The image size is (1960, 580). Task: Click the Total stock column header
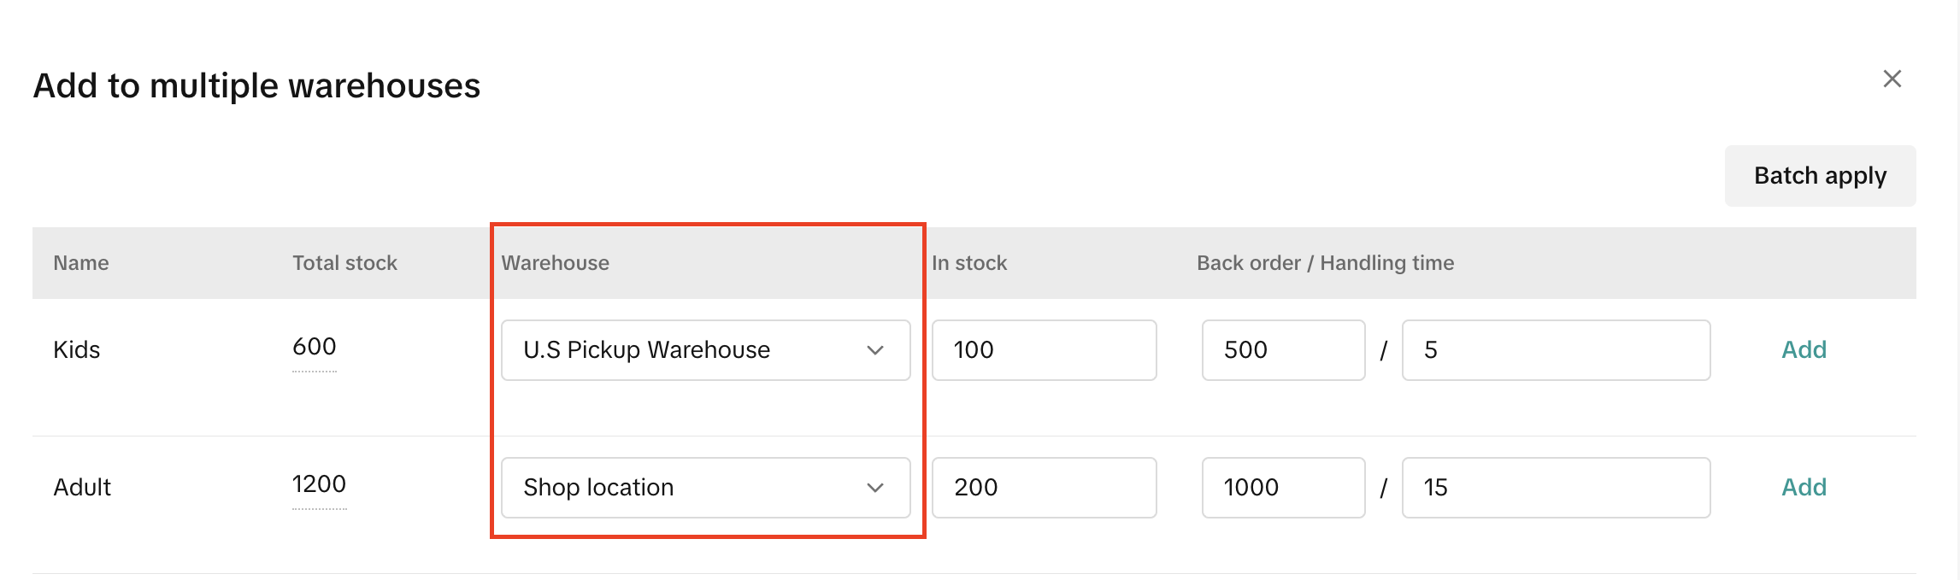[344, 263]
